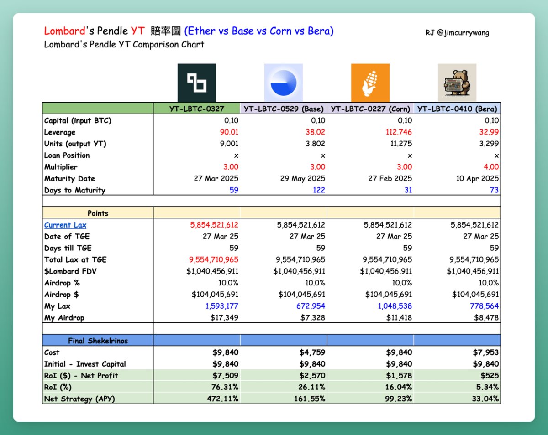Click the Lombard Ethereum logo icon
Image resolution: width=548 pixels, height=435 pixels.
click(196, 83)
